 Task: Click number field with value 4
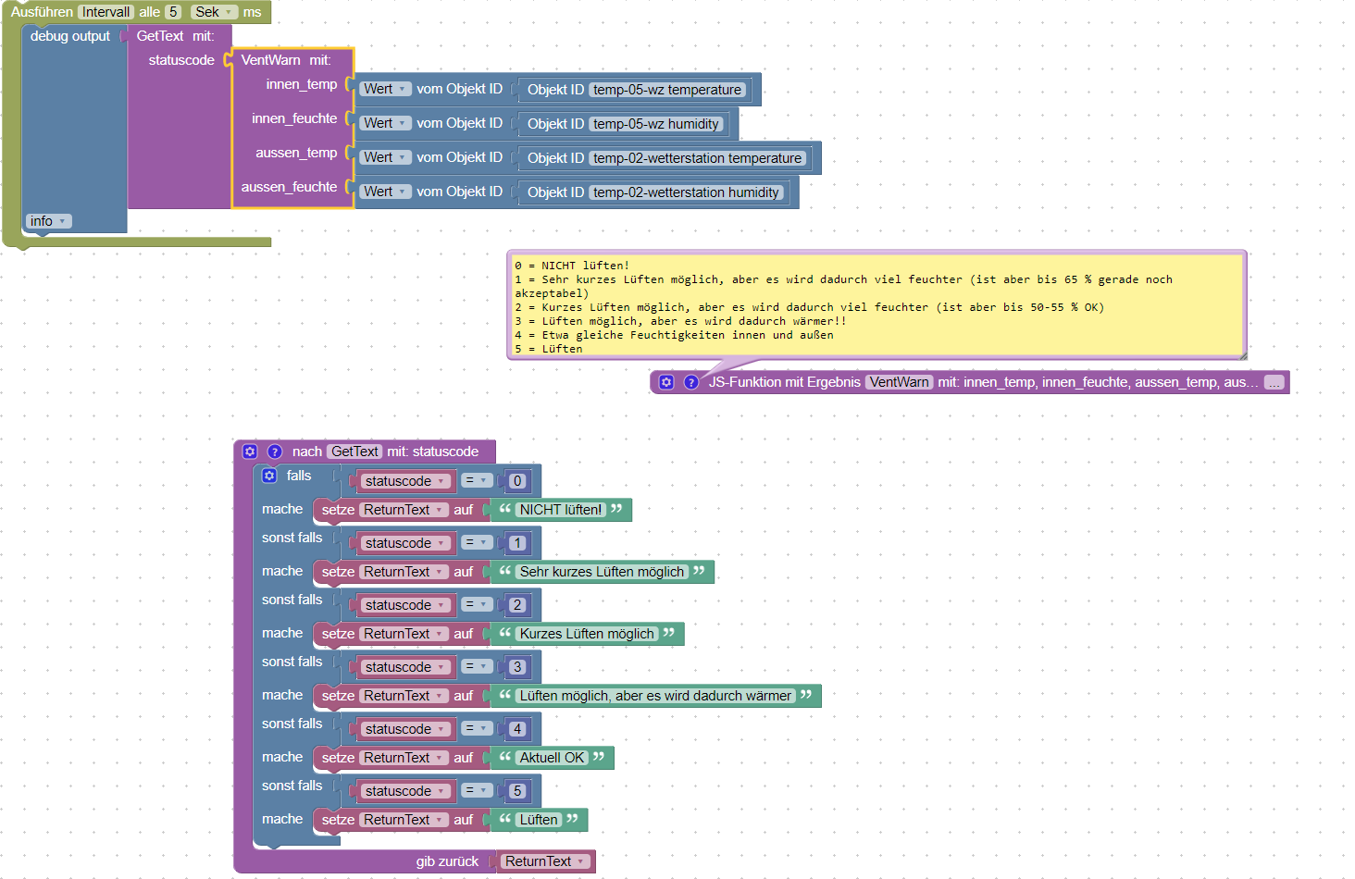tap(517, 729)
